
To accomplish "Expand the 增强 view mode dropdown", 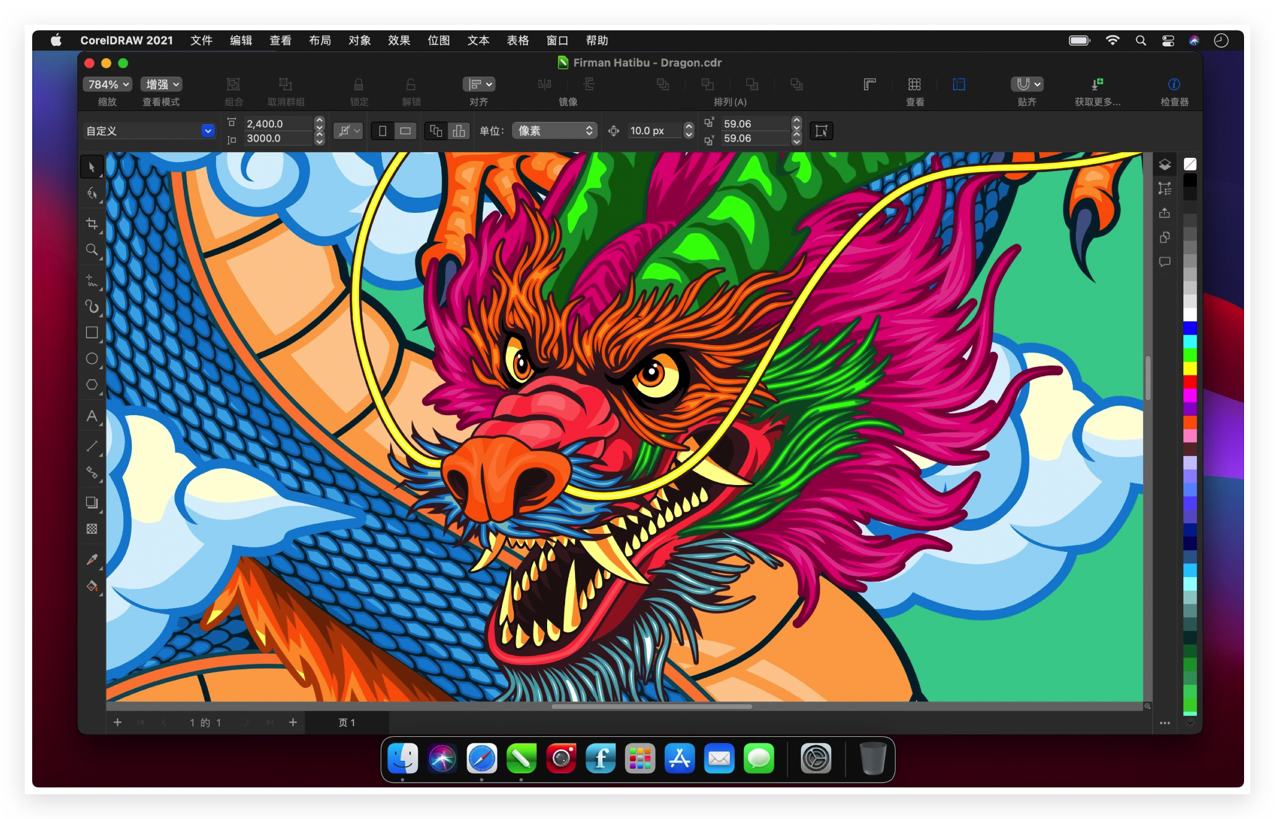I will [162, 85].
